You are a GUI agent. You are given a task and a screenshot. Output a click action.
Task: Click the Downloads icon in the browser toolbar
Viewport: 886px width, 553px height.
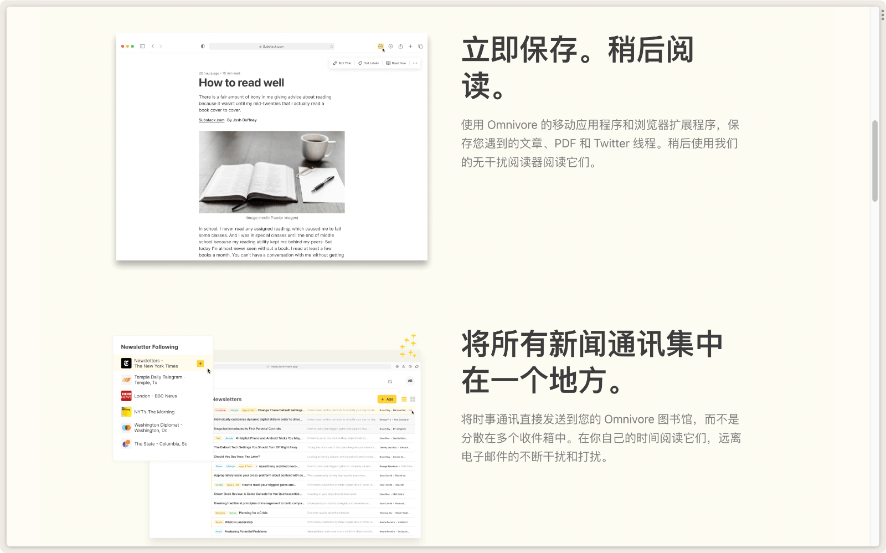tap(390, 47)
